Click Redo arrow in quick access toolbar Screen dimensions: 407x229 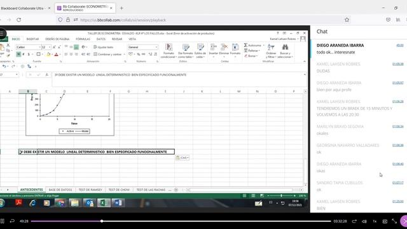[13, 67]
